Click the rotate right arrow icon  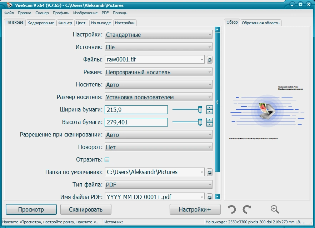247,209
